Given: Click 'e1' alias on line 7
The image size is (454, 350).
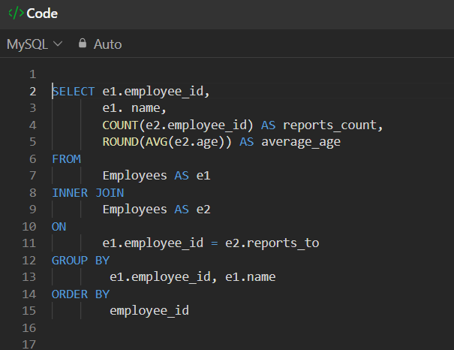Looking at the screenshot, I should point(203,176).
